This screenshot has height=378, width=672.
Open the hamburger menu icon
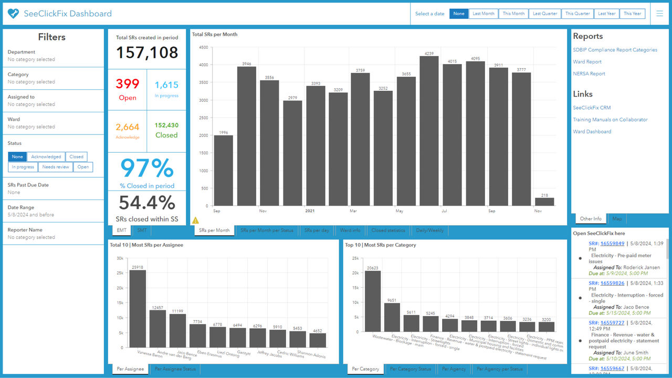click(660, 14)
